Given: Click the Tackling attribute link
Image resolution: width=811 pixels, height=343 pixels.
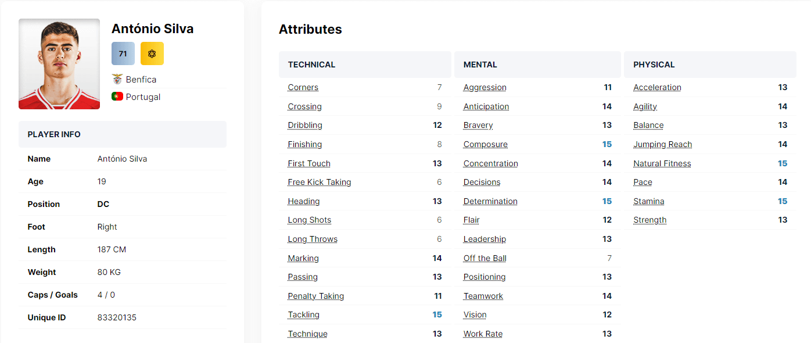Looking at the screenshot, I should [x=303, y=315].
